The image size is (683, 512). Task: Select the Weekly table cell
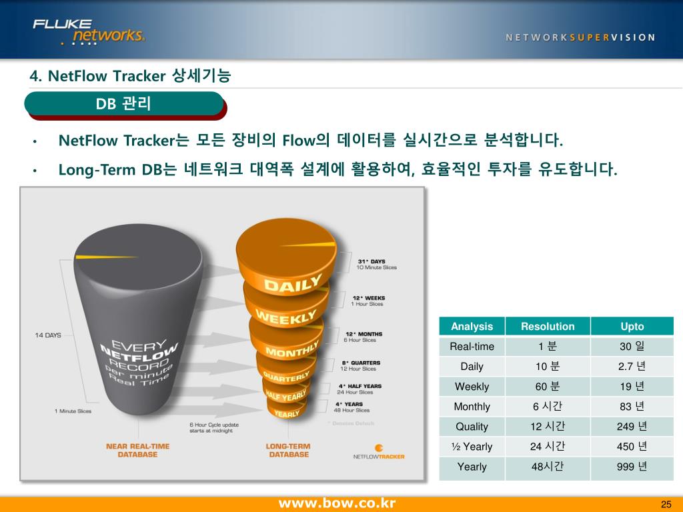point(472,387)
